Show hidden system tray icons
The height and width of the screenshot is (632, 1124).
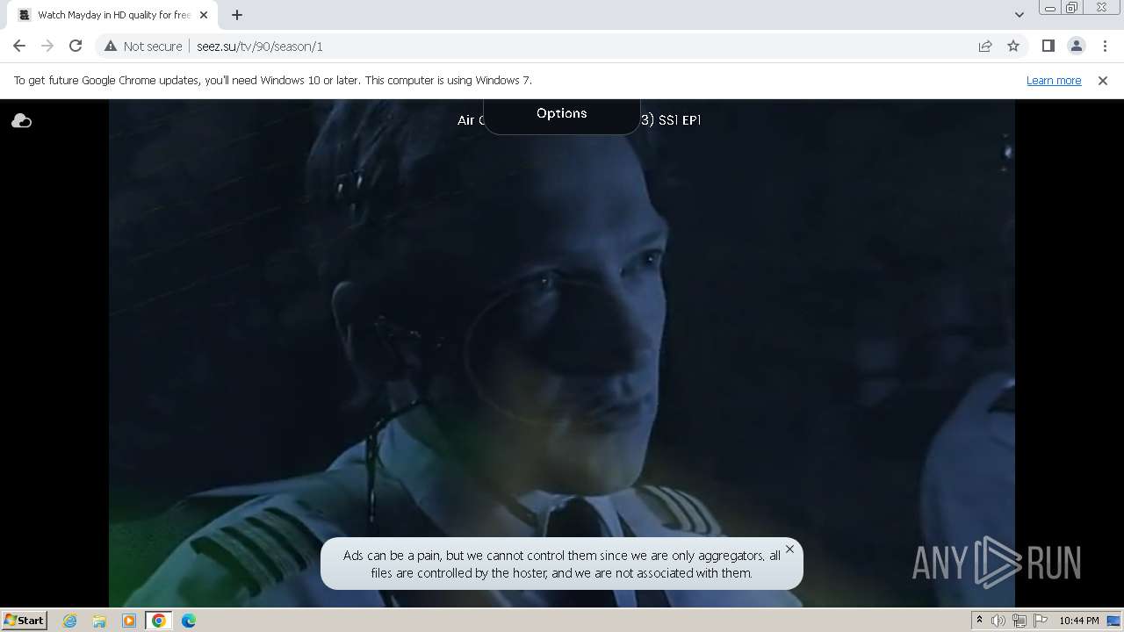(x=979, y=621)
